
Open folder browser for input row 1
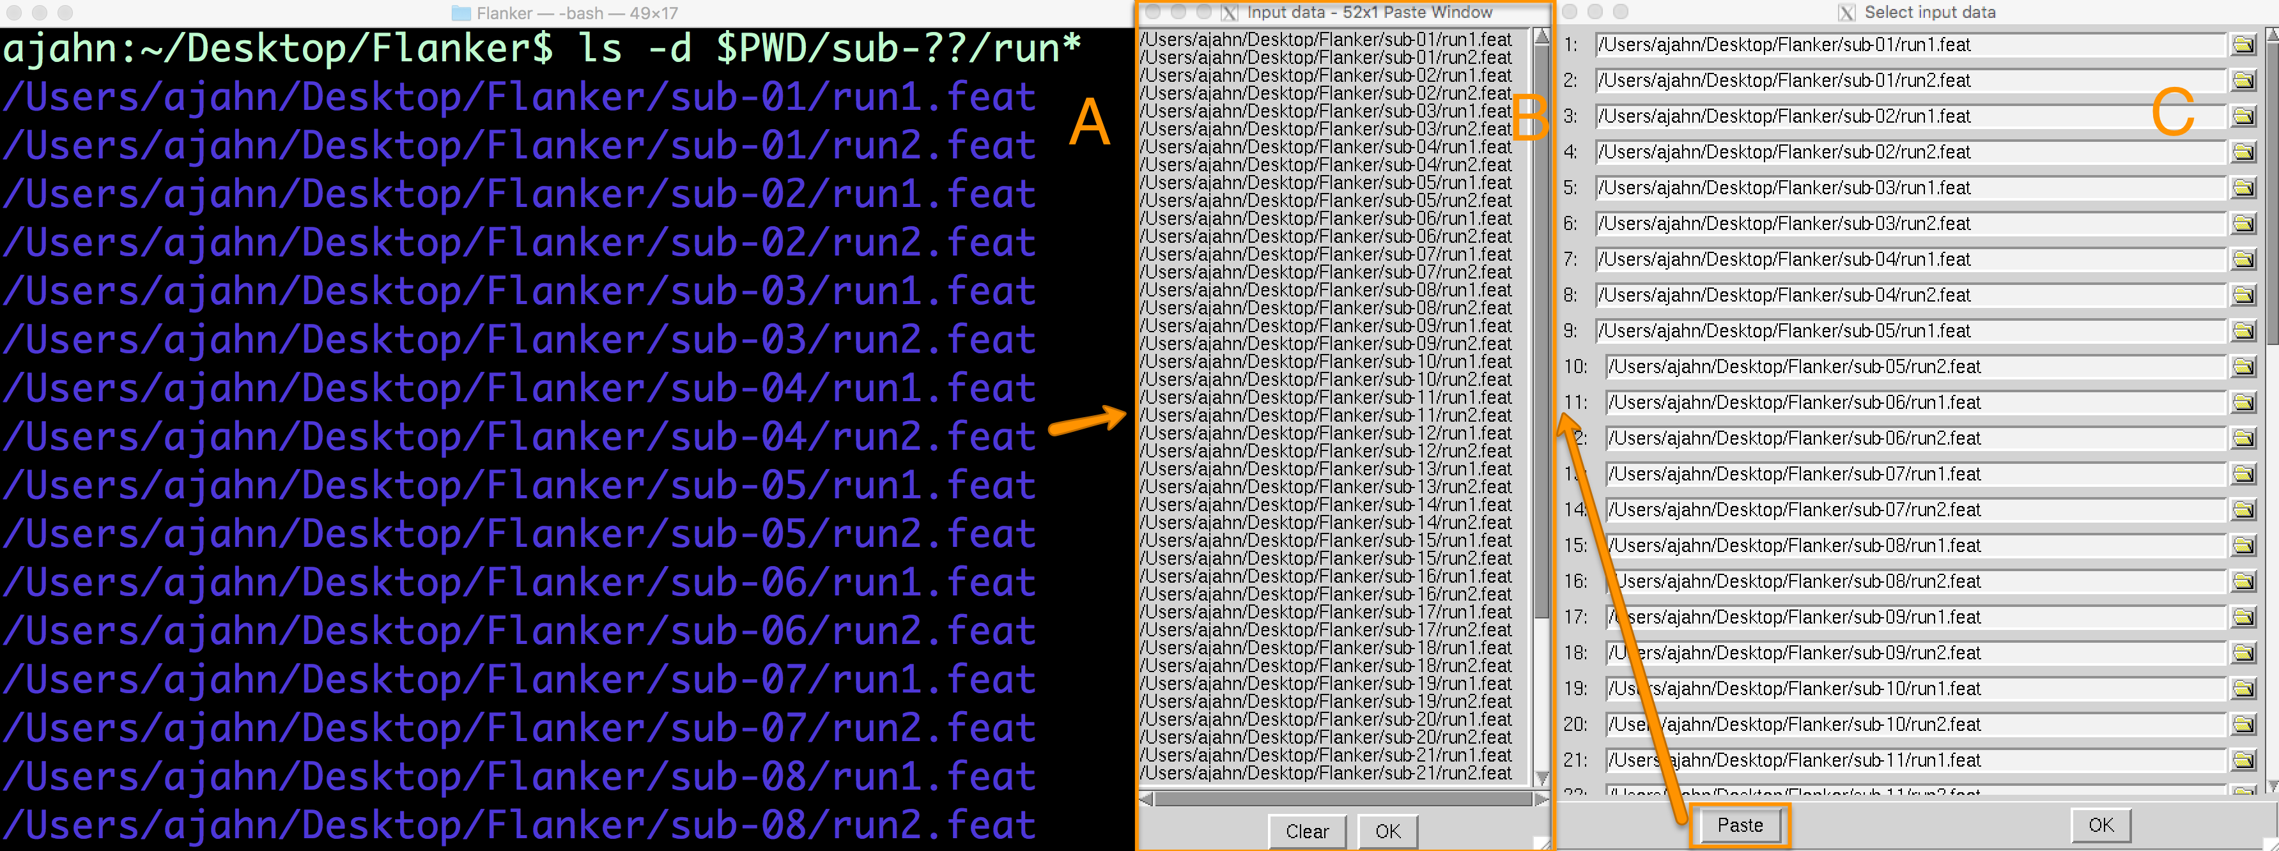pyautogui.click(x=2244, y=44)
